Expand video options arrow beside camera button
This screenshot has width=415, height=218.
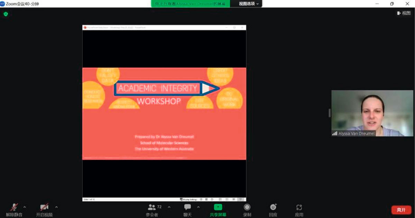(56, 207)
